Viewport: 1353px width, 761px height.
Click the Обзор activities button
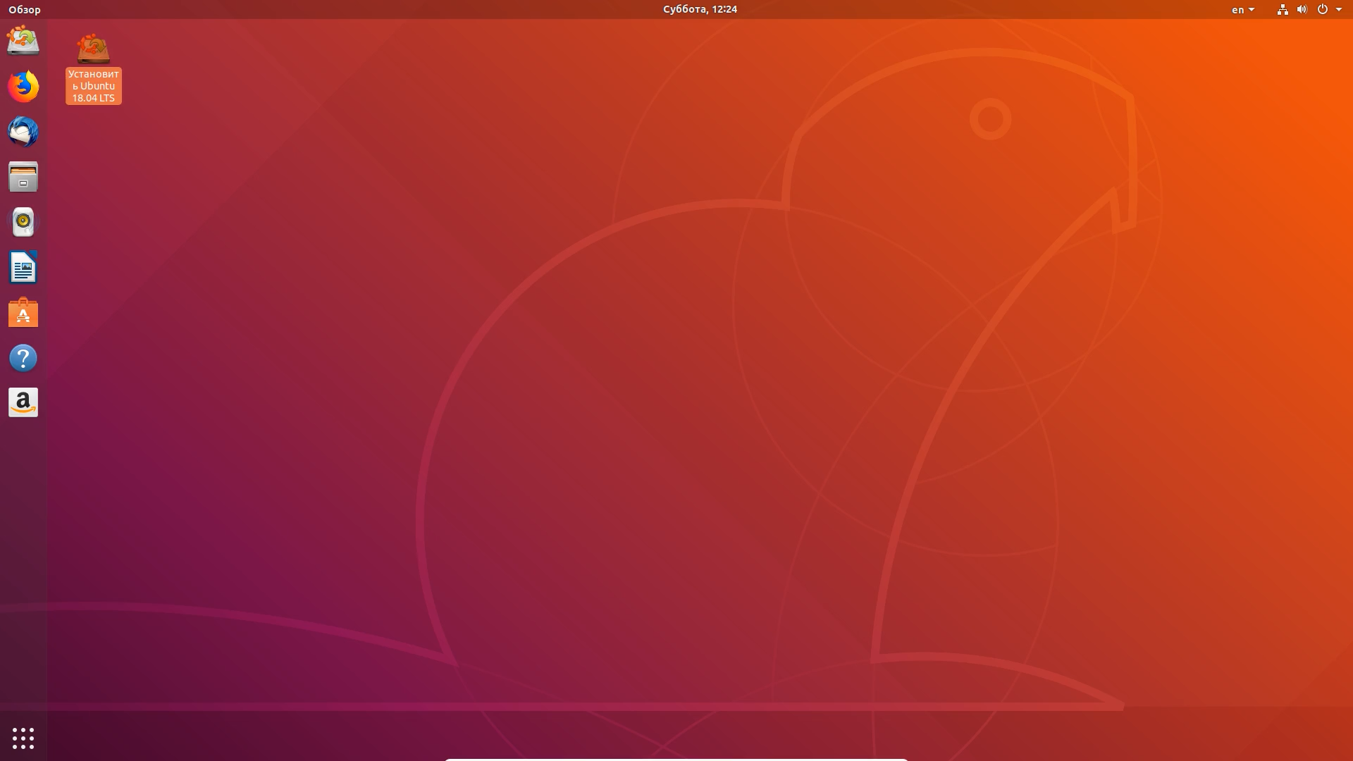[25, 9]
